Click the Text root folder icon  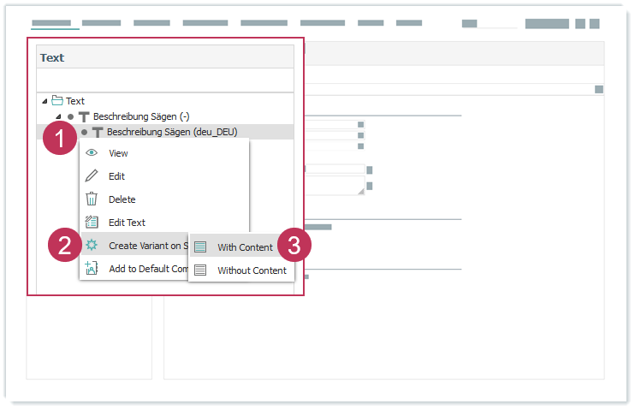(57, 101)
